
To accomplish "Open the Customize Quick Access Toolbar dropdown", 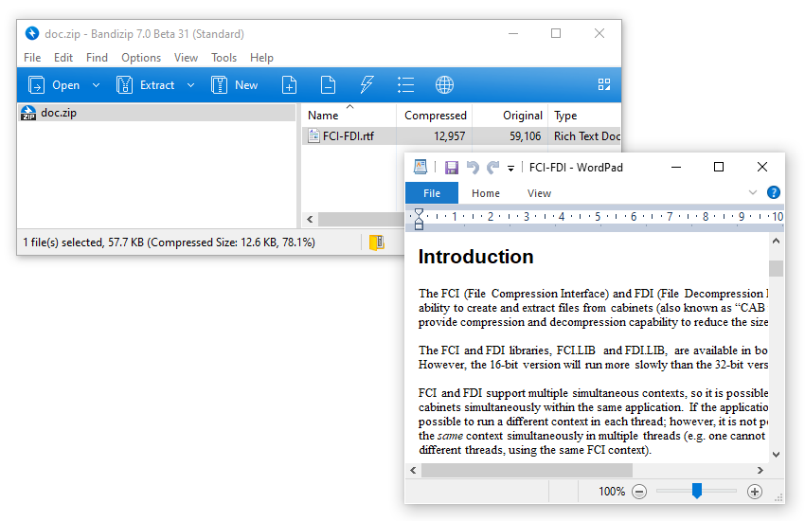I will pyautogui.click(x=510, y=169).
